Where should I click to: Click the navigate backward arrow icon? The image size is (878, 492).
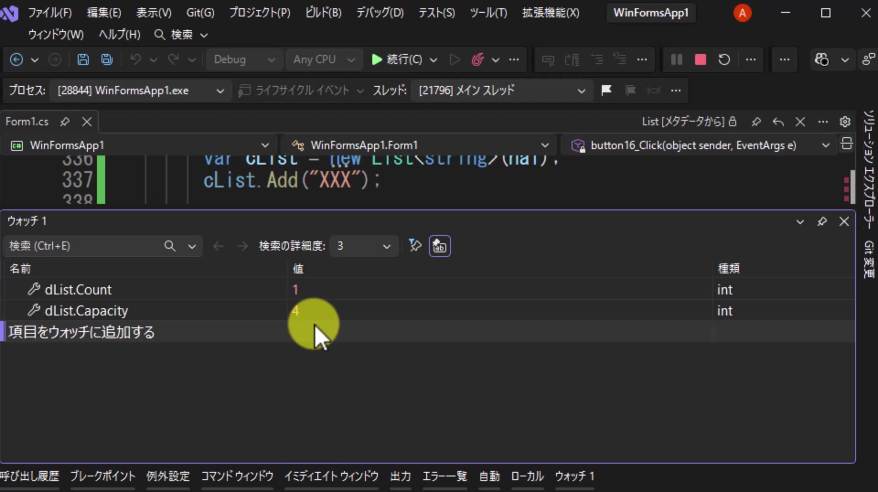pos(16,59)
